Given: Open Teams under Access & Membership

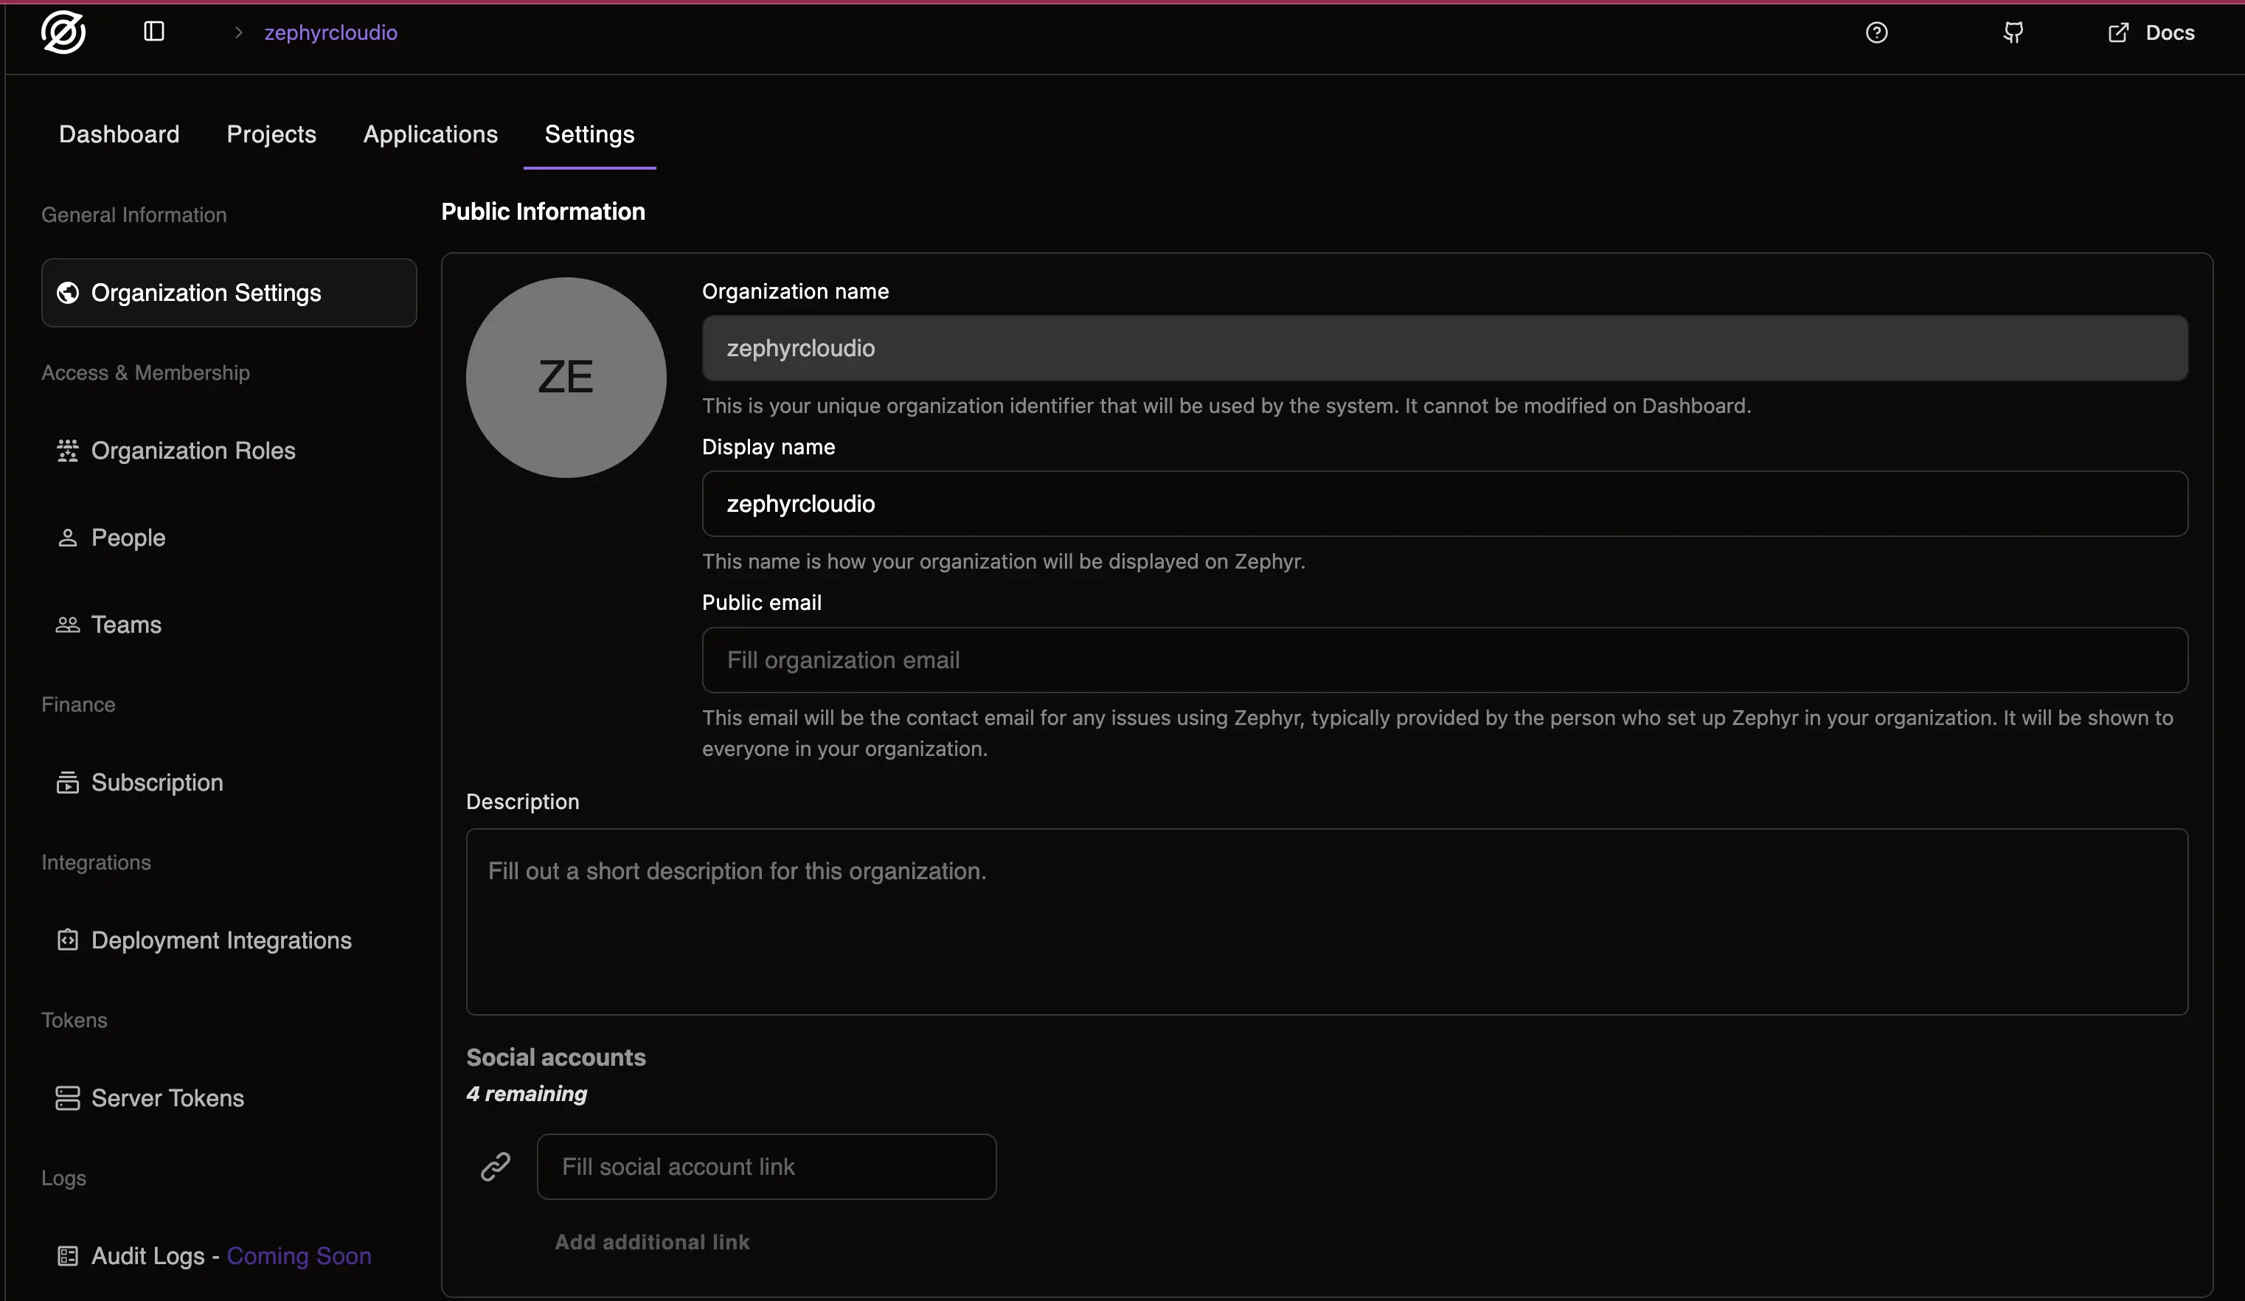Looking at the screenshot, I should pos(125,625).
